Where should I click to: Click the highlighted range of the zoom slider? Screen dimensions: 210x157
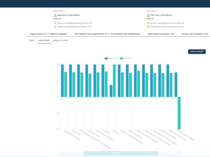coord(121,154)
